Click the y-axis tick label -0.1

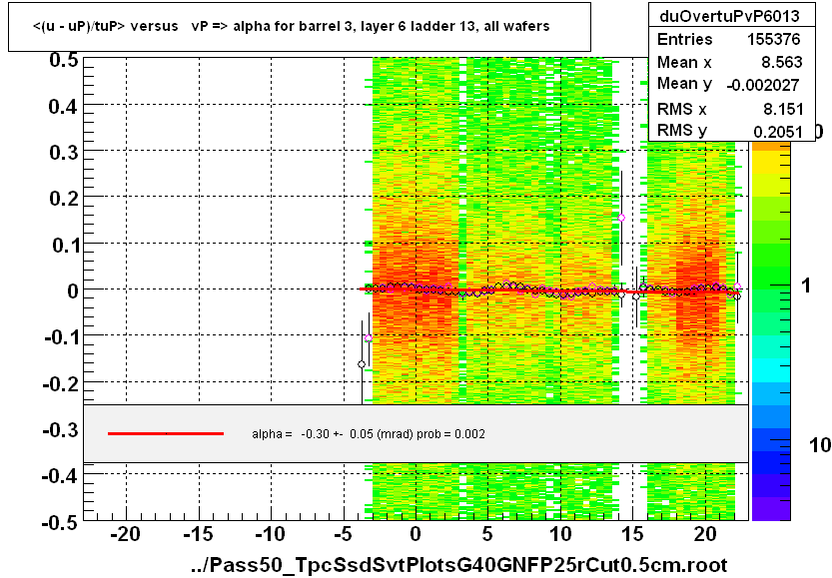pos(61,337)
